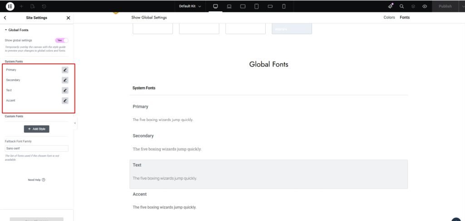Open the Need Help link

point(36,180)
